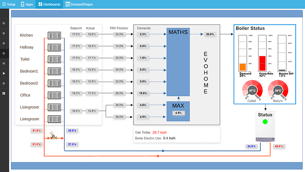This screenshot has width=305, height=172.
Task: Click the Outlet temperature dial gauge
Action: [x=252, y=90]
